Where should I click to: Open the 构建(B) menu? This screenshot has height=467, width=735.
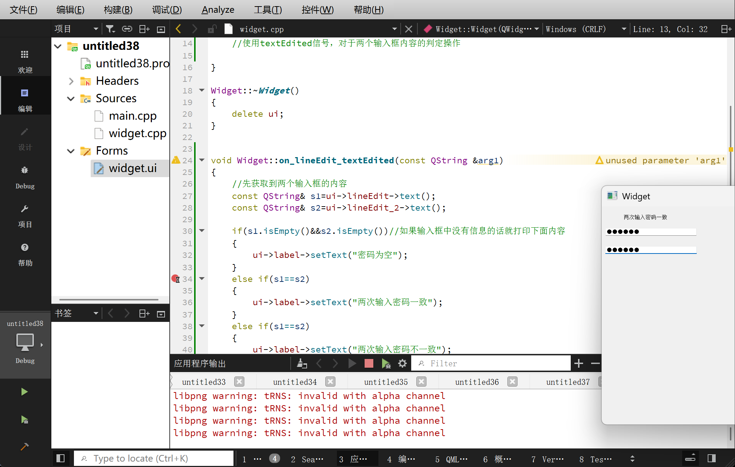118,10
